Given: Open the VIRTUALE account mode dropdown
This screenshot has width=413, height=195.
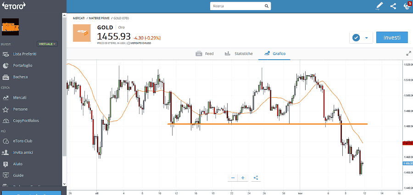Looking at the screenshot, I should click(x=47, y=44).
